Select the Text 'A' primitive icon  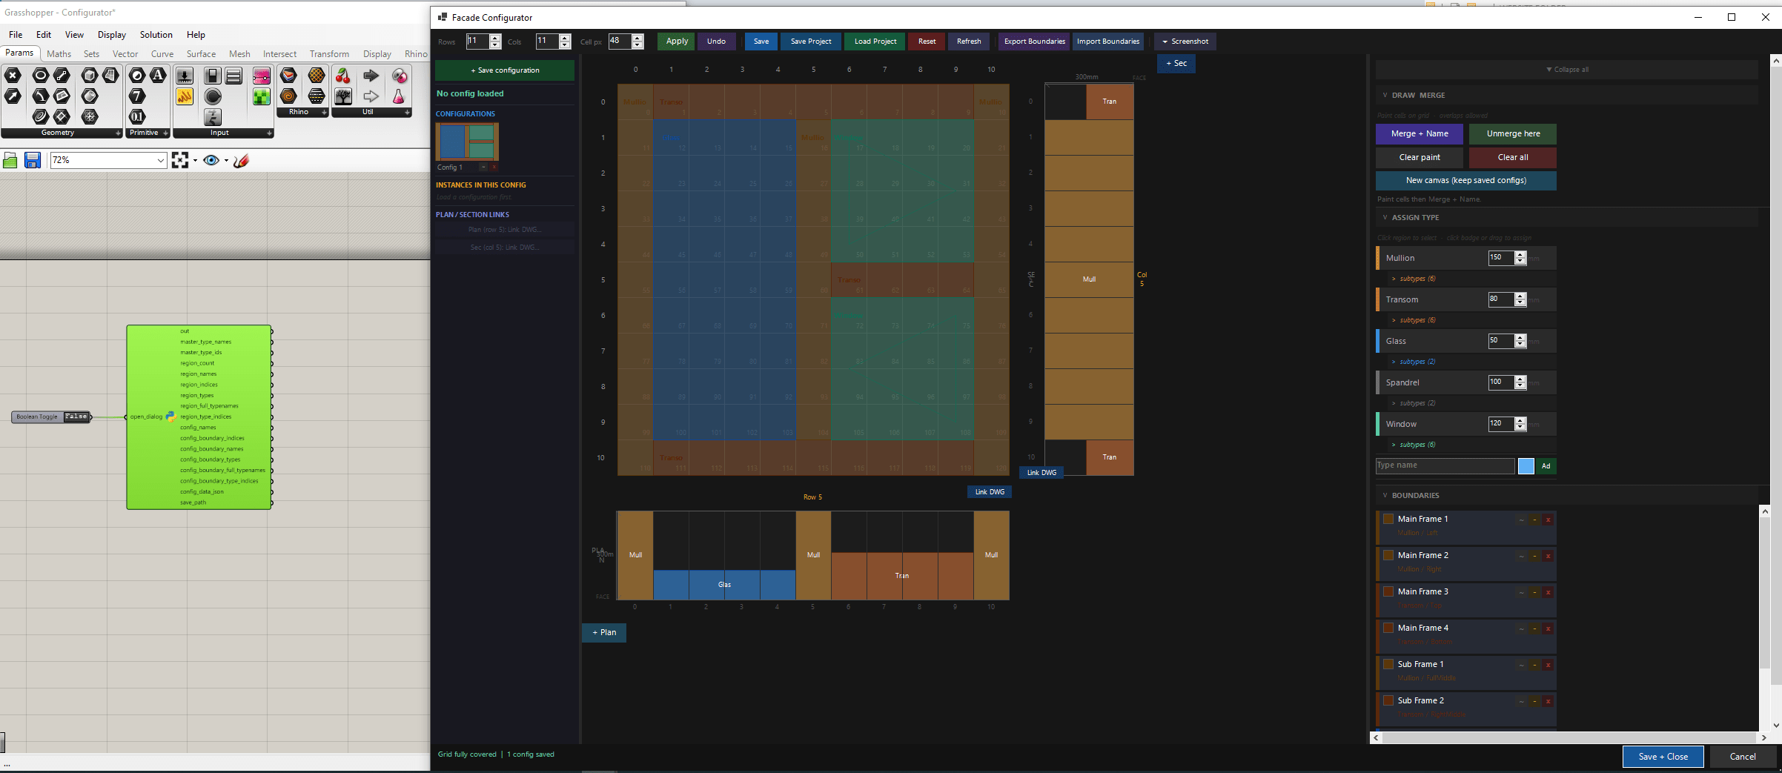tap(158, 75)
